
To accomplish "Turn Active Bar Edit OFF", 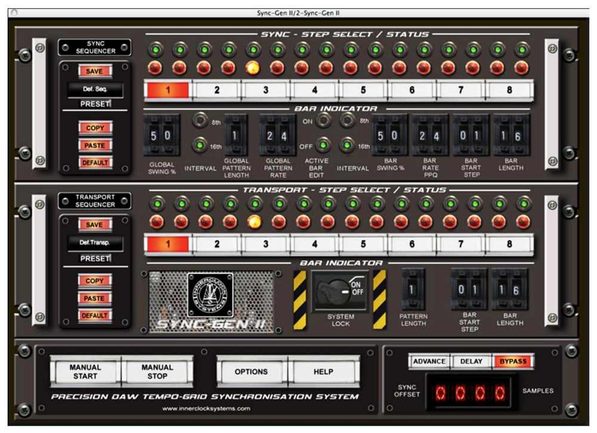I will (323, 145).
